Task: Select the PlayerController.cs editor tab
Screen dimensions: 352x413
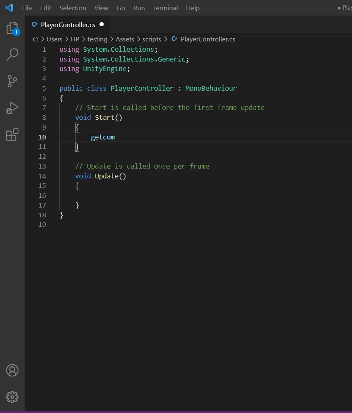Action: tap(67, 25)
